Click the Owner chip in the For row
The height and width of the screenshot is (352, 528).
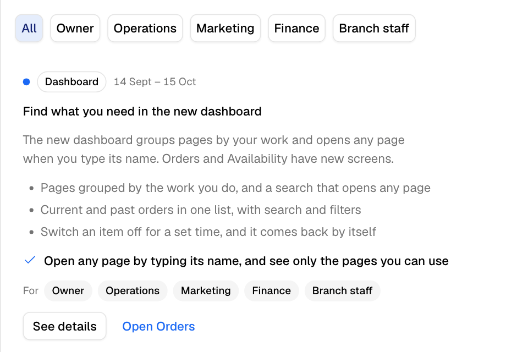[x=68, y=291]
